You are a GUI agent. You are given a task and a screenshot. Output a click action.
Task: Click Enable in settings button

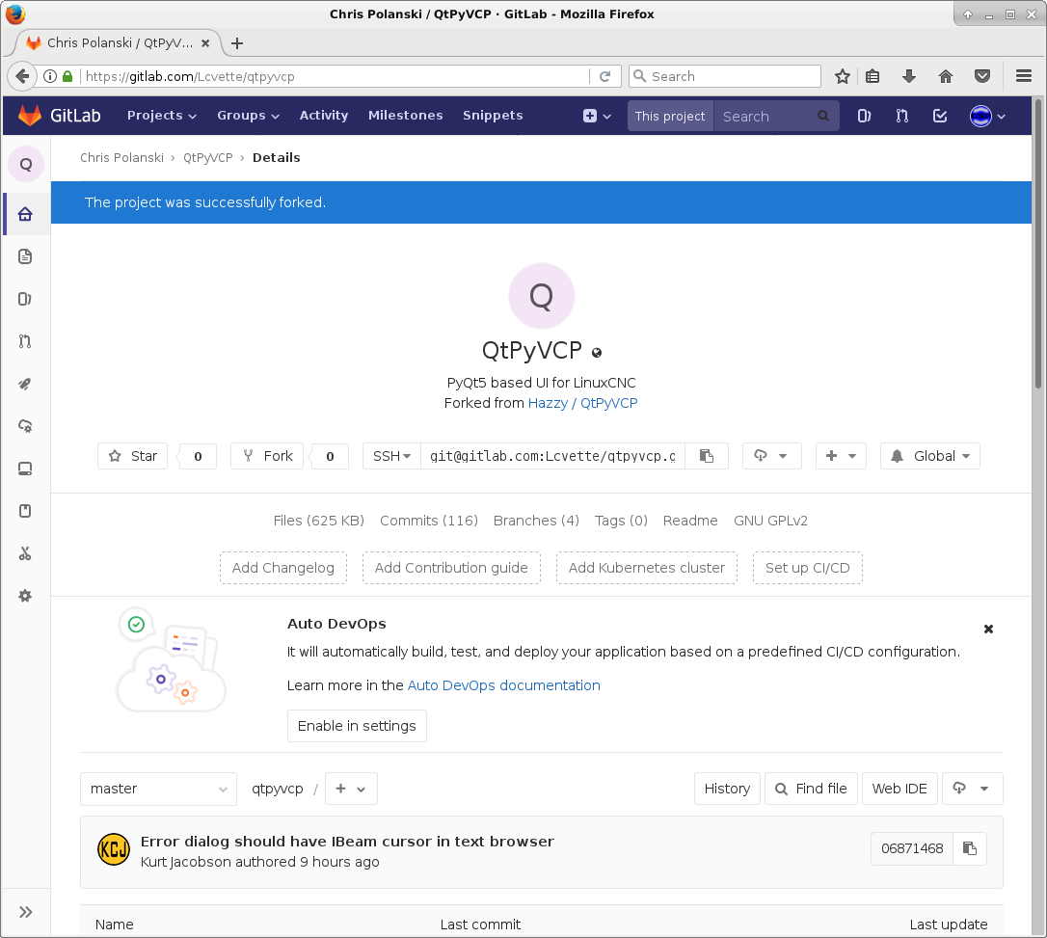coord(357,726)
